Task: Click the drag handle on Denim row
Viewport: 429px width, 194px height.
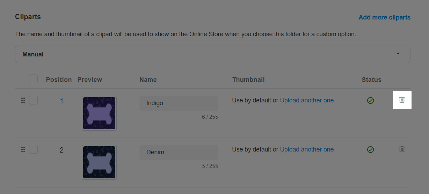Action: point(23,149)
